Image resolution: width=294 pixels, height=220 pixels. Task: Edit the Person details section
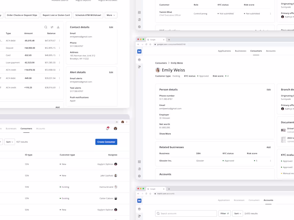(269, 90)
